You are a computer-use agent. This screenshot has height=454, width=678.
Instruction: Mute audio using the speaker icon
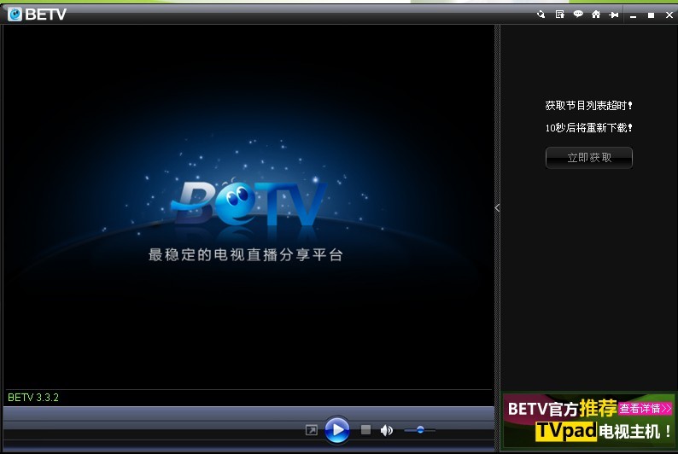[x=386, y=430]
